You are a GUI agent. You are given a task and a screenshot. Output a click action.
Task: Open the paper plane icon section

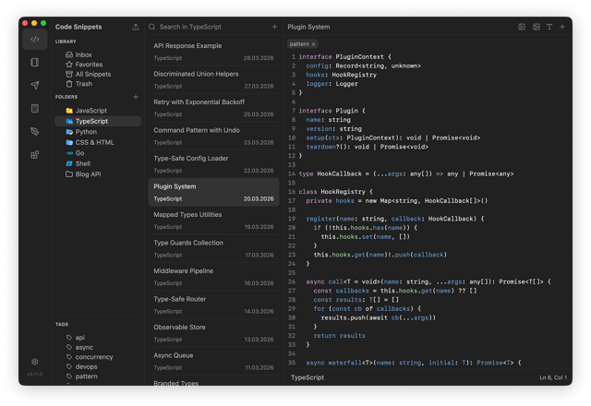(x=35, y=85)
